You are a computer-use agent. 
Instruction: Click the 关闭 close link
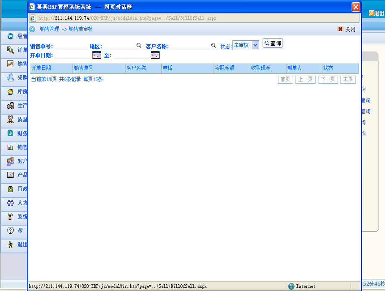click(346, 29)
